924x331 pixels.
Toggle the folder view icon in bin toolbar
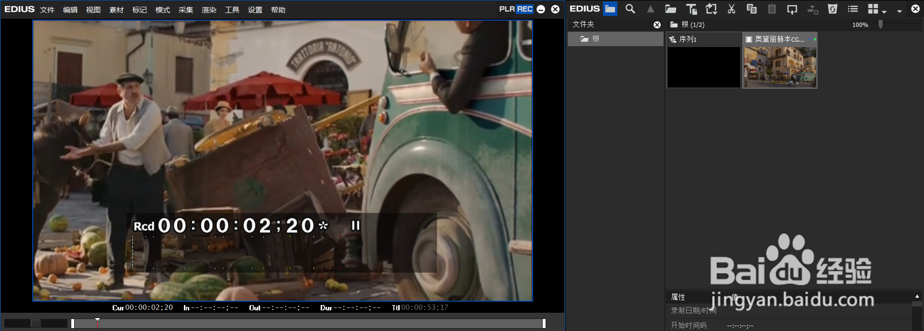point(610,9)
